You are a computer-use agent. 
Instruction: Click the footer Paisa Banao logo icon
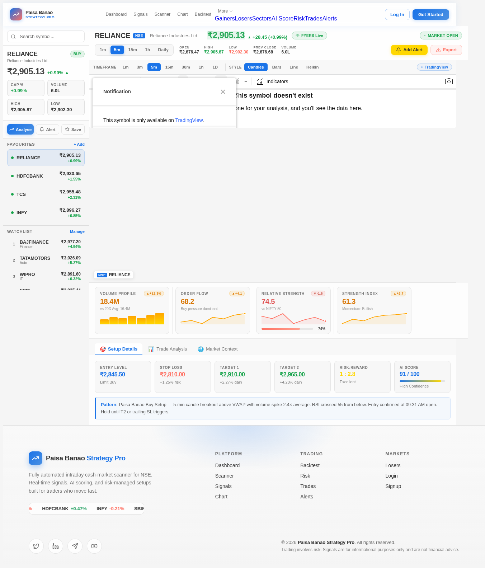[x=36, y=458]
